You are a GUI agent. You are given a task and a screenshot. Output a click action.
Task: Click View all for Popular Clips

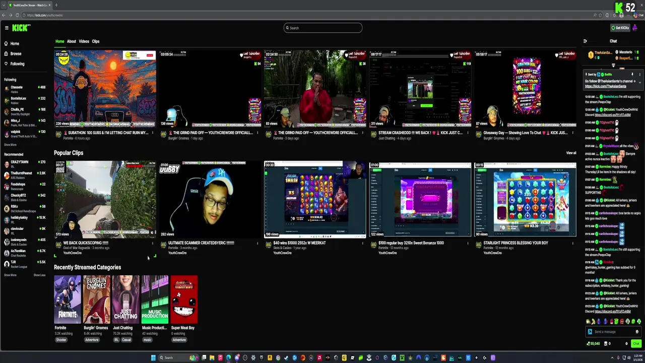571,153
